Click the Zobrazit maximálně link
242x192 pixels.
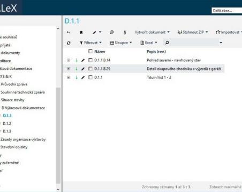click(225, 187)
